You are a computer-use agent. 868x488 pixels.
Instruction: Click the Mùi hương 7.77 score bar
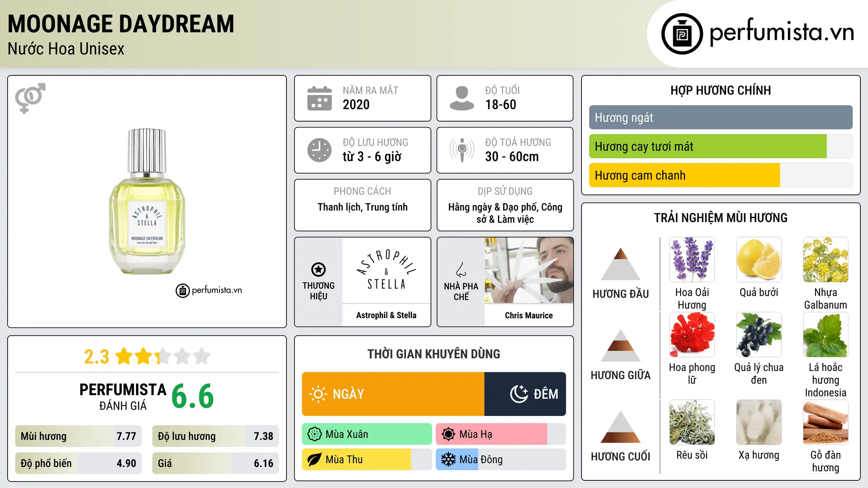tap(78, 436)
